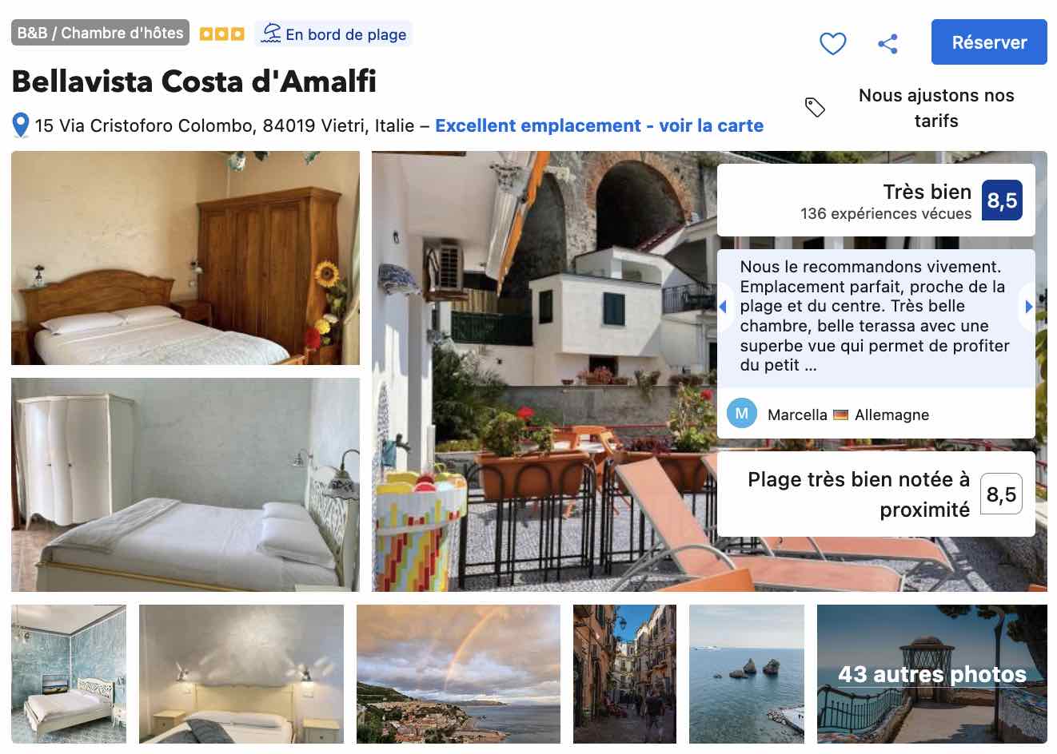The height and width of the screenshot is (754, 1057).
Task: Open the wooden wardrobe bedroom photo
Action: (x=185, y=258)
